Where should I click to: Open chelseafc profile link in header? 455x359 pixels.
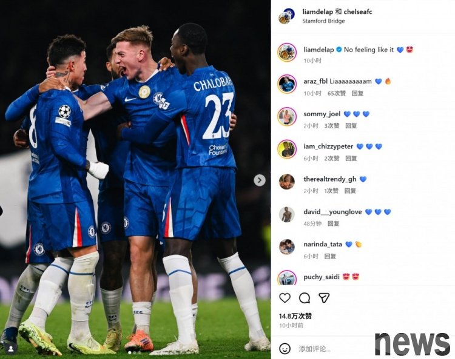pyautogui.click(x=358, y=12)
